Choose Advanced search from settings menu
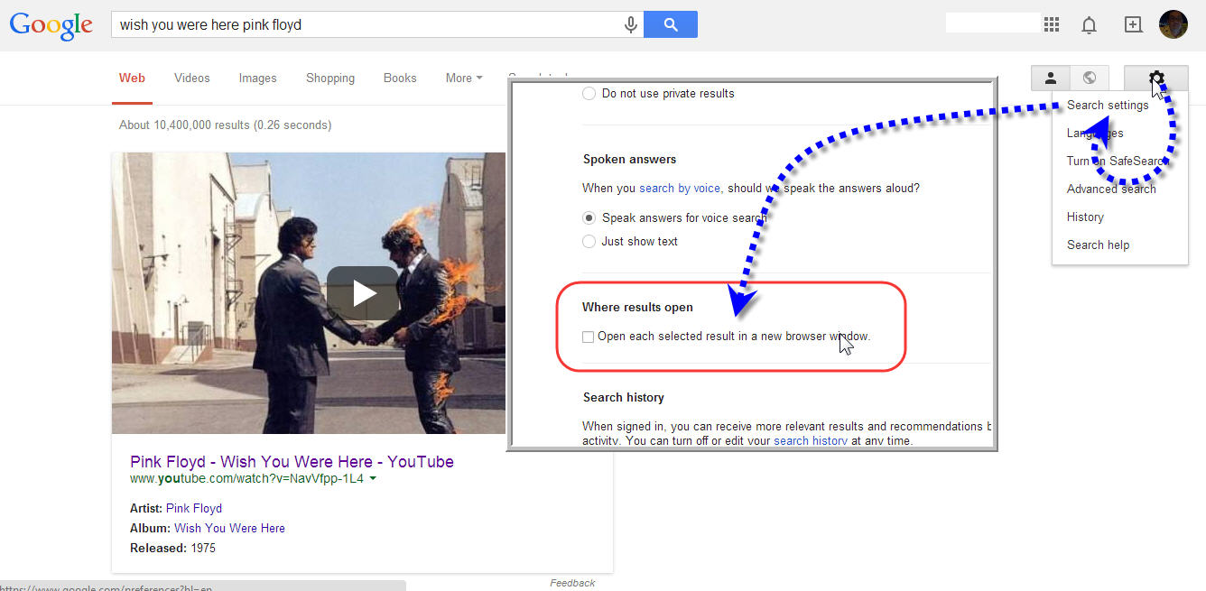1206x591 pixels. tap(1110, 189)
